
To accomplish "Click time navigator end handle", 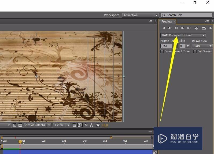I will [x=111, y=137].
